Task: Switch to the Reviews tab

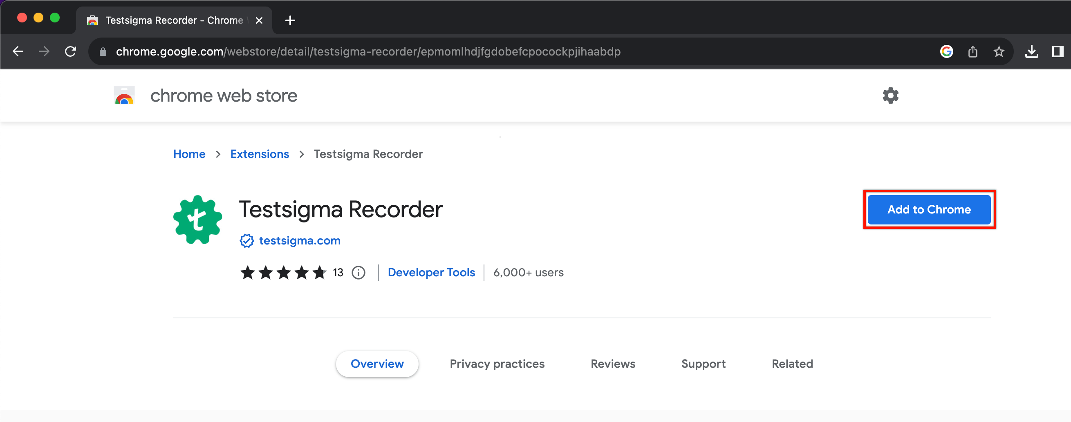Action: [x=613, y=364]
